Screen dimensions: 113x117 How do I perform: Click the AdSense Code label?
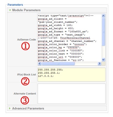pyautogui.click(x=27, y=40)
